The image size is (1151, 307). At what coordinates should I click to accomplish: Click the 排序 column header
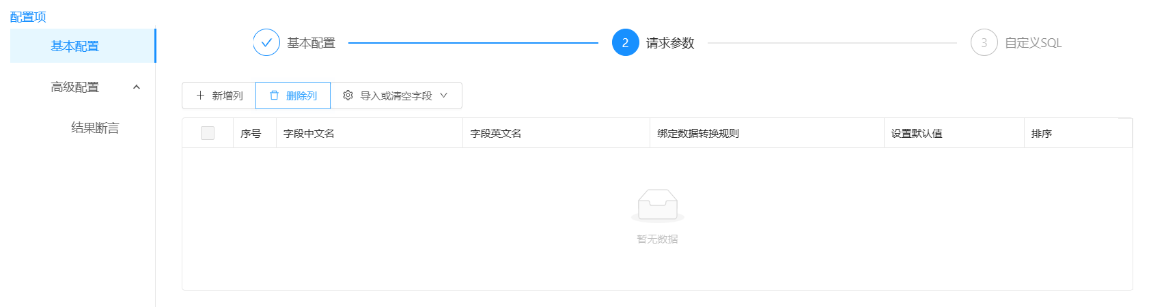coord(1042,134)
